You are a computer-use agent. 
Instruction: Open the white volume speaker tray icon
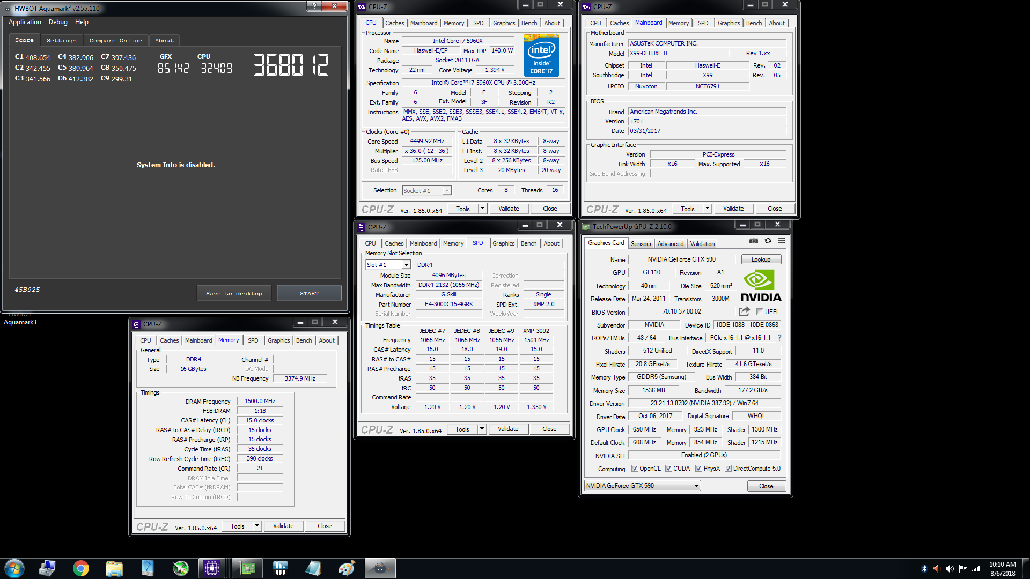click(x=950, y=569)
